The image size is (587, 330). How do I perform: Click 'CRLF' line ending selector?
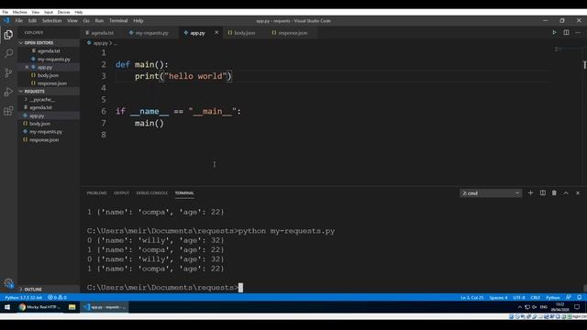[x=536, y=297]
